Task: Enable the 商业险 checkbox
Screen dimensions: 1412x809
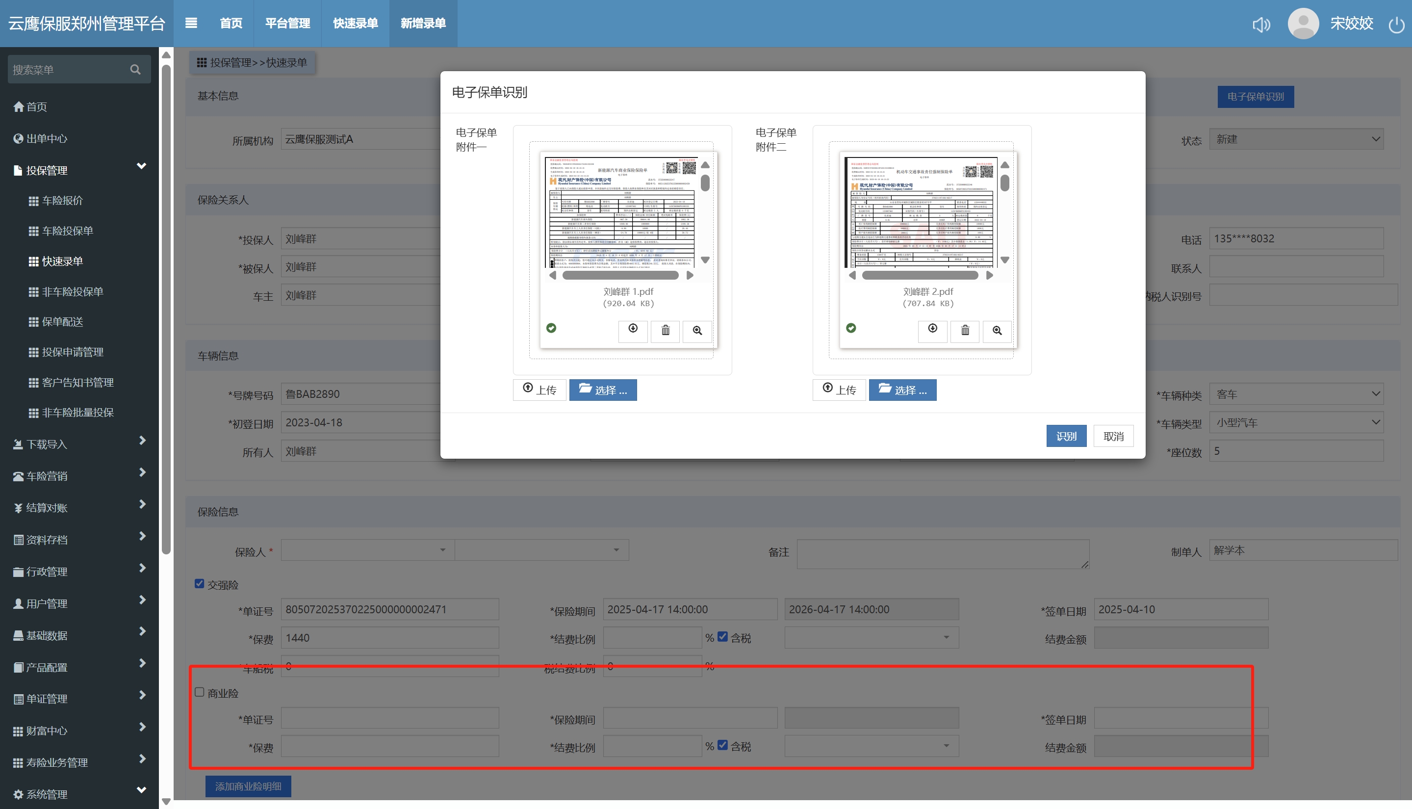Action: pyautogui.click(x=200, y=692)
